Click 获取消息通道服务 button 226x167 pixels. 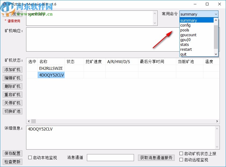[x=156, y=158]
